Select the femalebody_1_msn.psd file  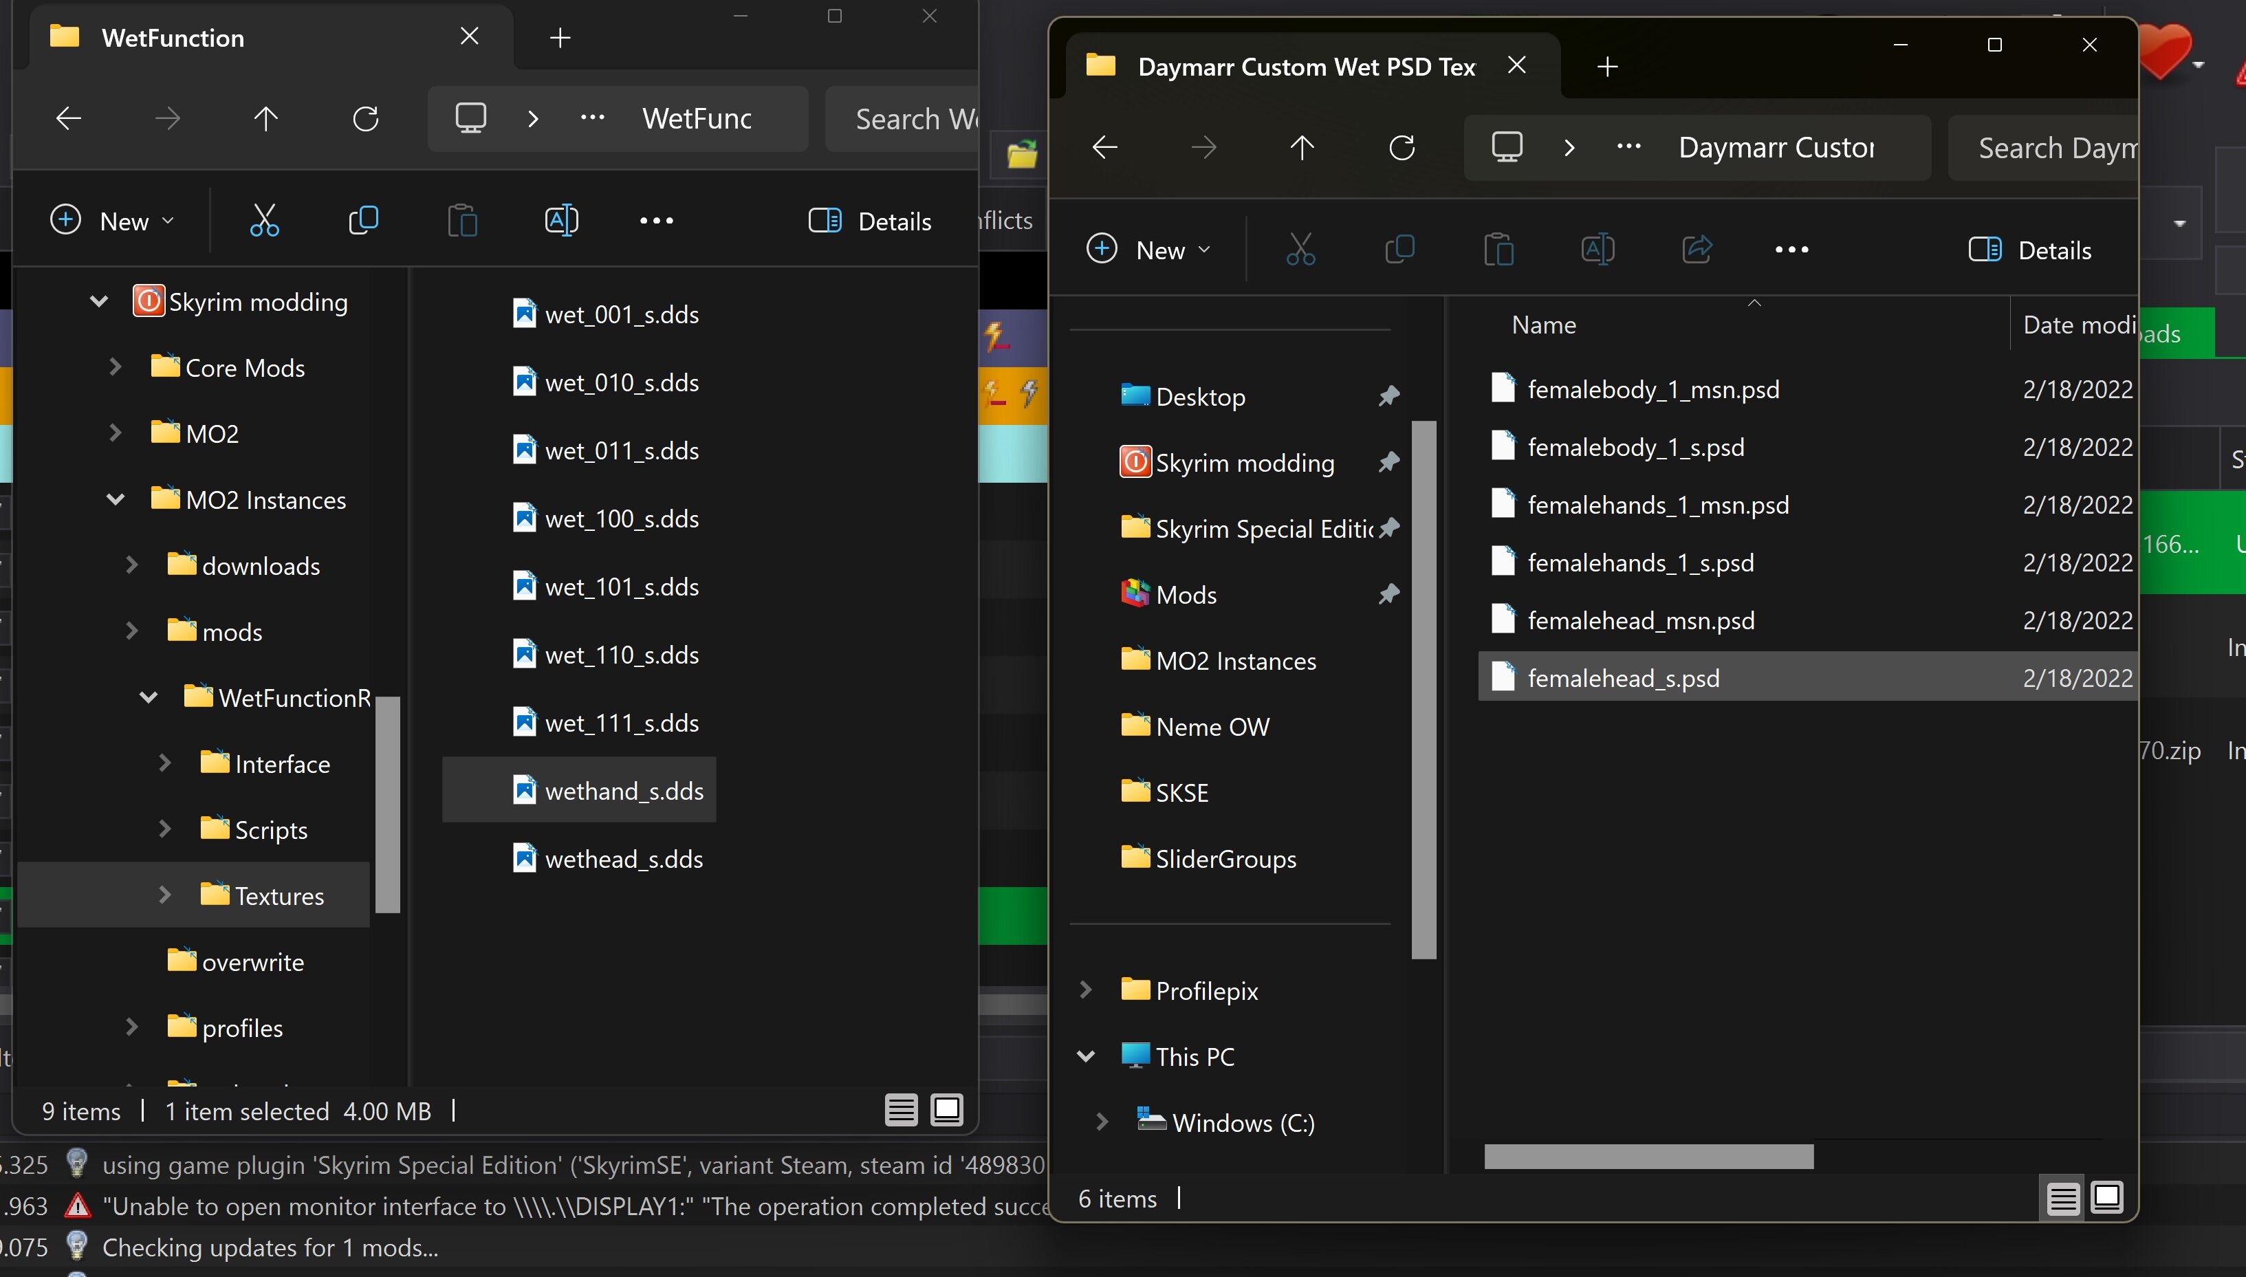(1653, 389)
